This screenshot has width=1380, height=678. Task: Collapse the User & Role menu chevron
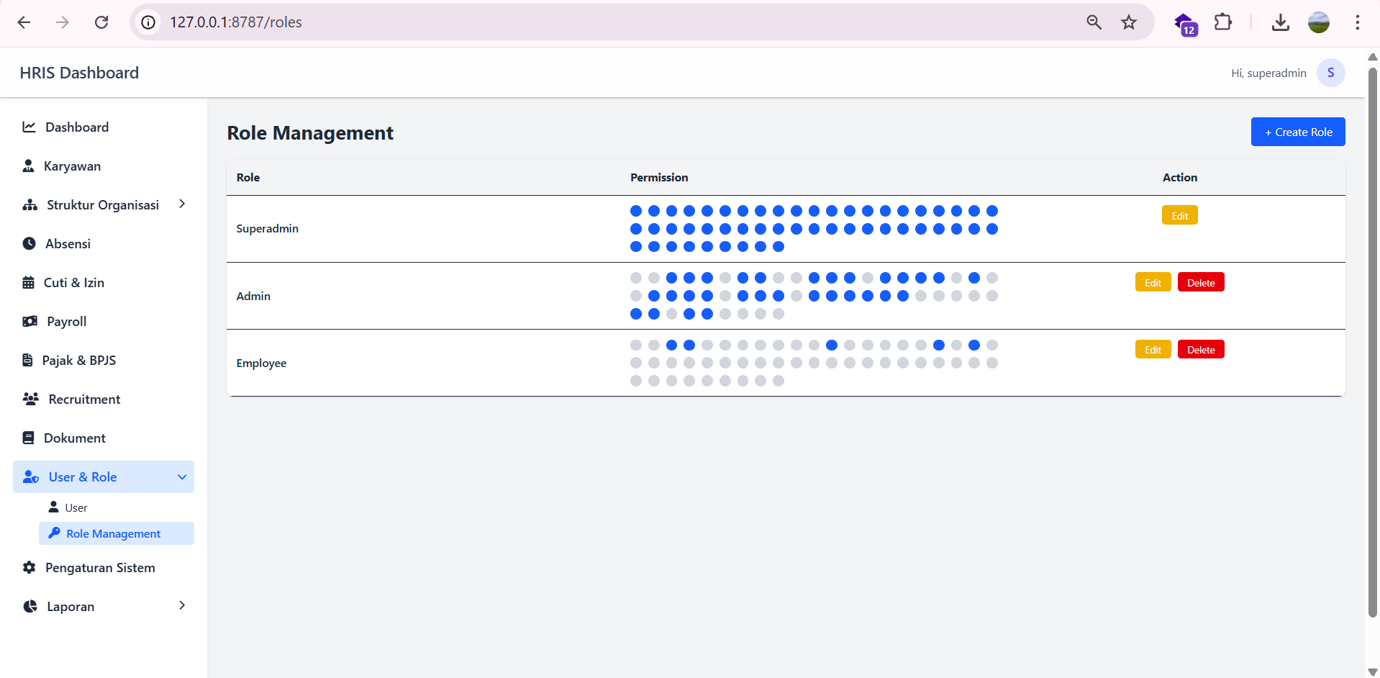[182, 477]
